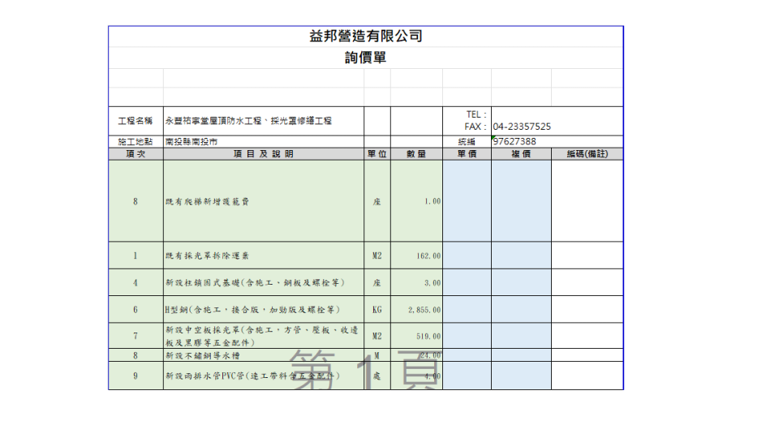Click the quantity 519.00 cell
This screenshot has height=438, width=779.
click(x=416, y=336)
